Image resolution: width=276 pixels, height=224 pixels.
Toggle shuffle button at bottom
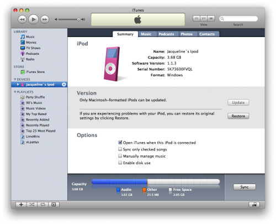32,205
